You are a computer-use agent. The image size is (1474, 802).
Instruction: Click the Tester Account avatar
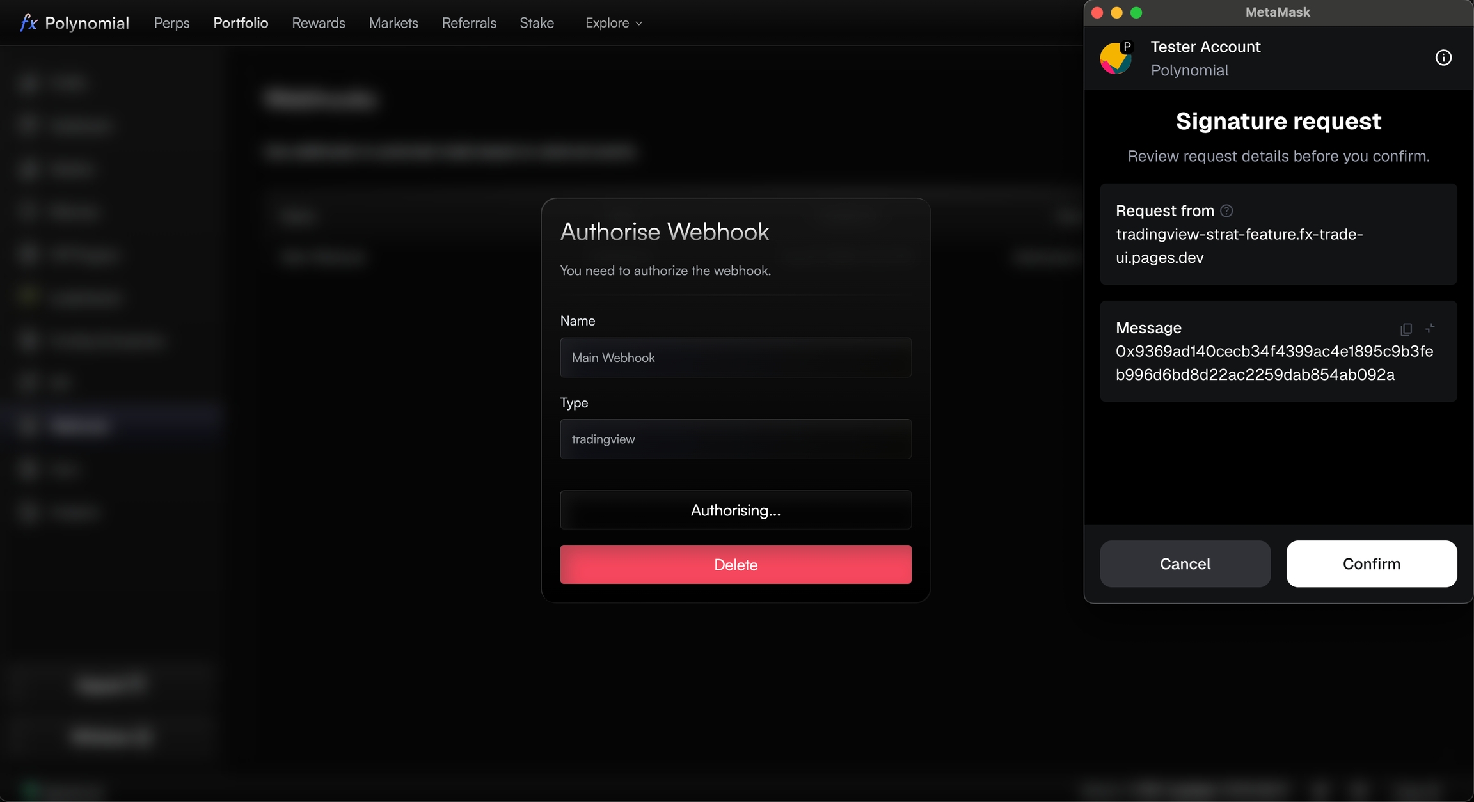click(x=1116, y=58)
